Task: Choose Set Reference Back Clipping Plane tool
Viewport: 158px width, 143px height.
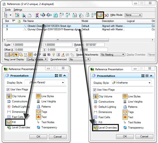Action: click(43, 15)
